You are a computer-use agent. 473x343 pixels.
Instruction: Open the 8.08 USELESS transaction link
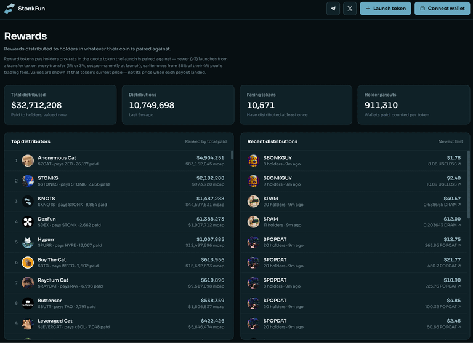(444, 164)
